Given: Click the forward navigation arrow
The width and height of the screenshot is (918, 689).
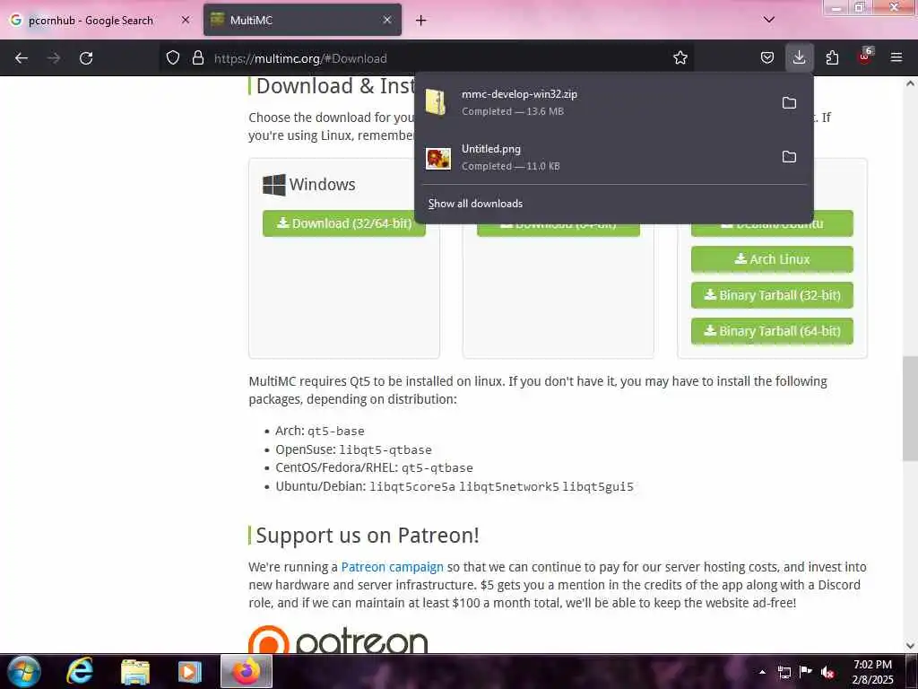Looking at the screenshot, I should [53, 58].
